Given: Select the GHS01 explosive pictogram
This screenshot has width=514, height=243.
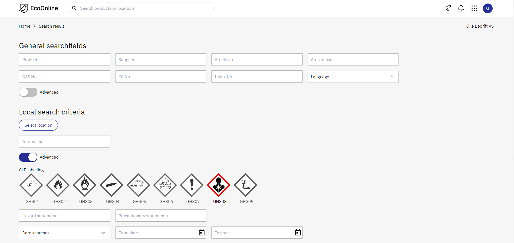Looking at the screenshot, I should click(x=31, y=185).
